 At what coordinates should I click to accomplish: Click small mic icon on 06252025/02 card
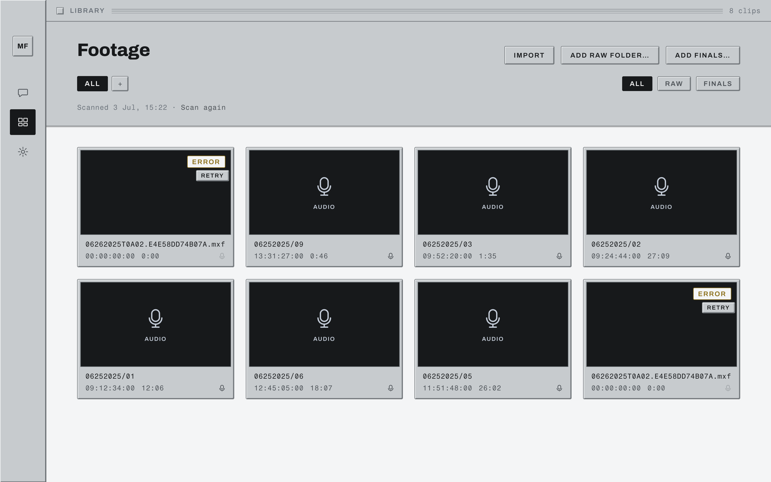click(728, 256)
